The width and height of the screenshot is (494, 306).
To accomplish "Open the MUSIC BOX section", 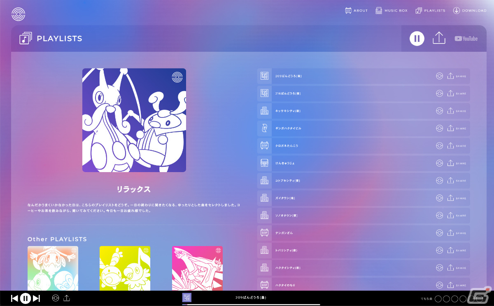I will [x=391, y=11].
